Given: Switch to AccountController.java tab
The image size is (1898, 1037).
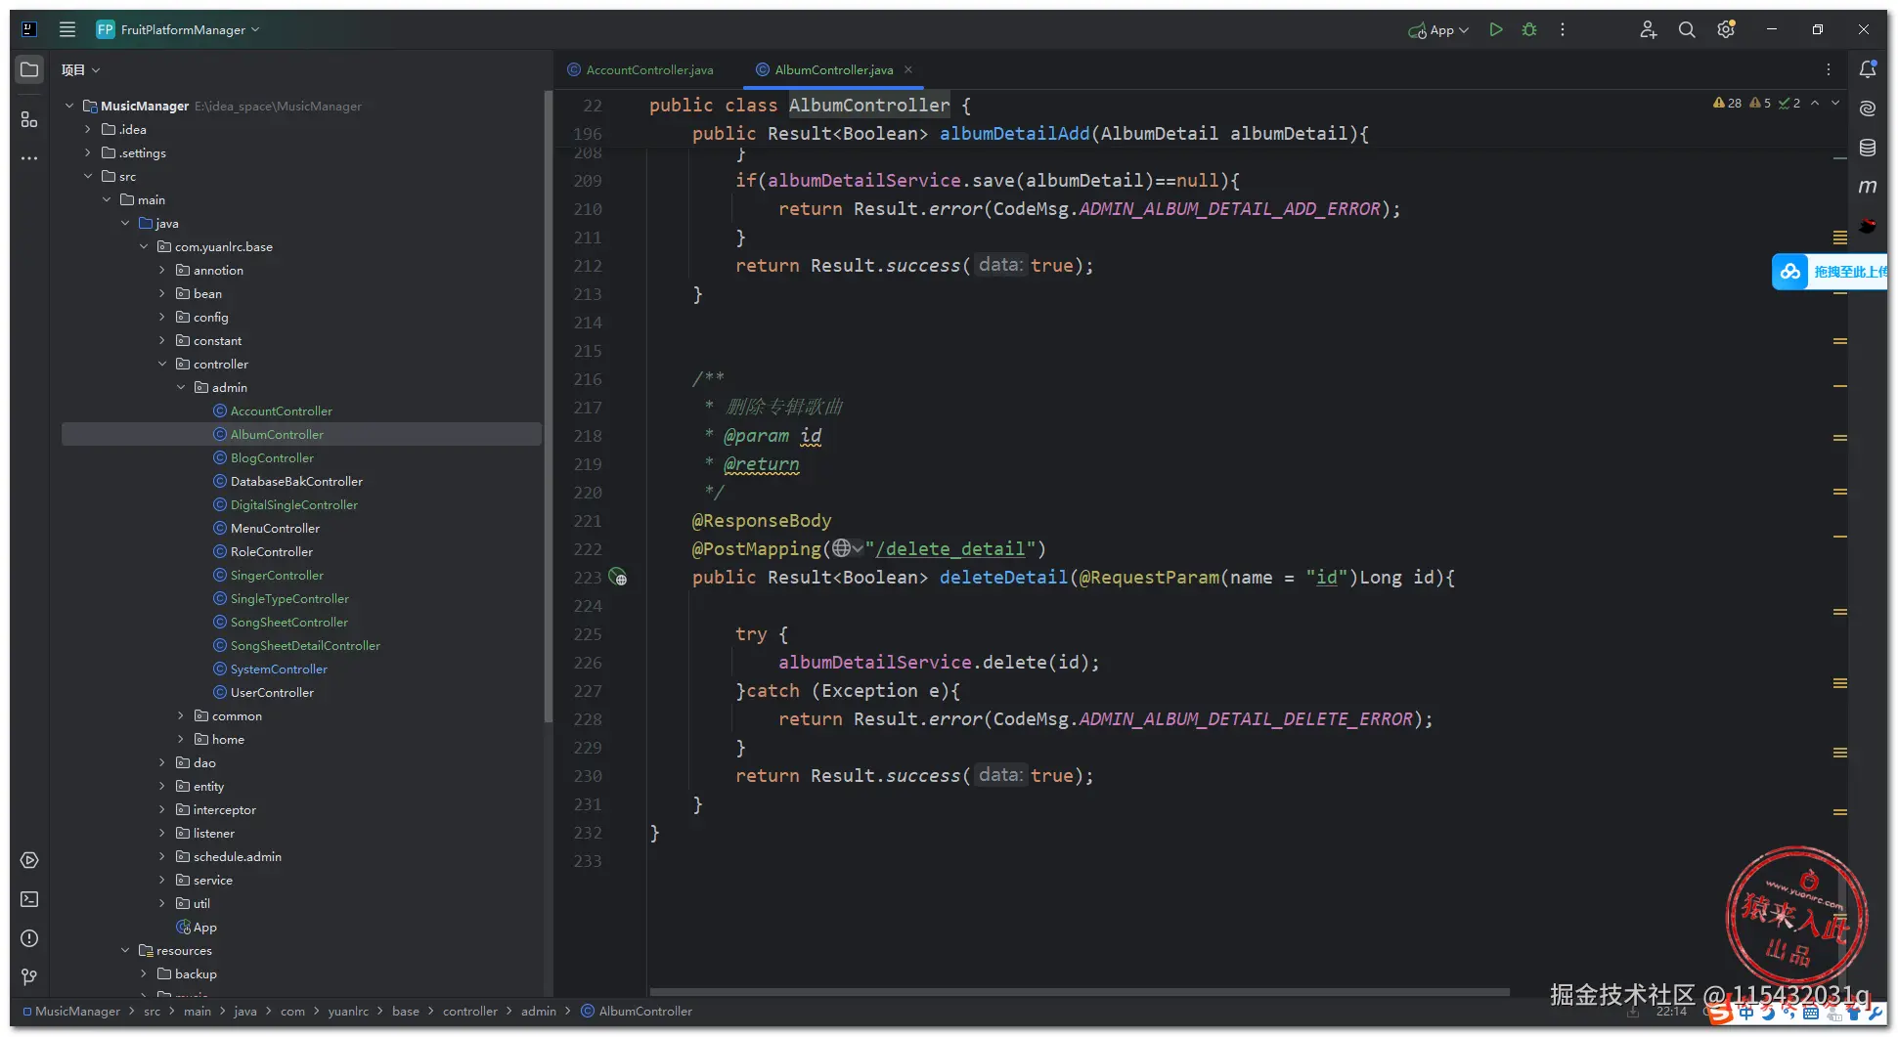Looking at the screenshot, I should (x=640, y=69).
